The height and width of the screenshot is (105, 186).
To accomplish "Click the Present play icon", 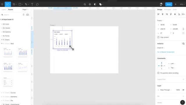I will click(x=176, y=4).
